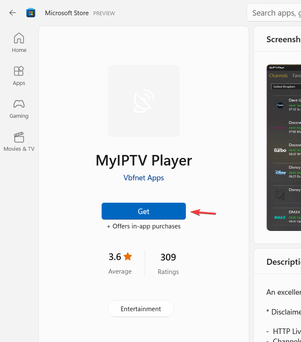The width and height of the screenshot is (301, 342).
Task: Click the Microsoft Store logo icon
Action: pos(31,13)
